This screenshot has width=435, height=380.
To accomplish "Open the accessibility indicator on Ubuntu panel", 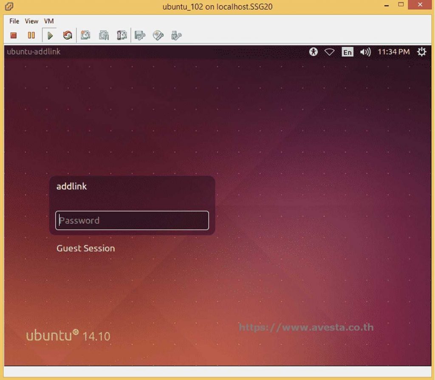I will (x=314, y=51).
